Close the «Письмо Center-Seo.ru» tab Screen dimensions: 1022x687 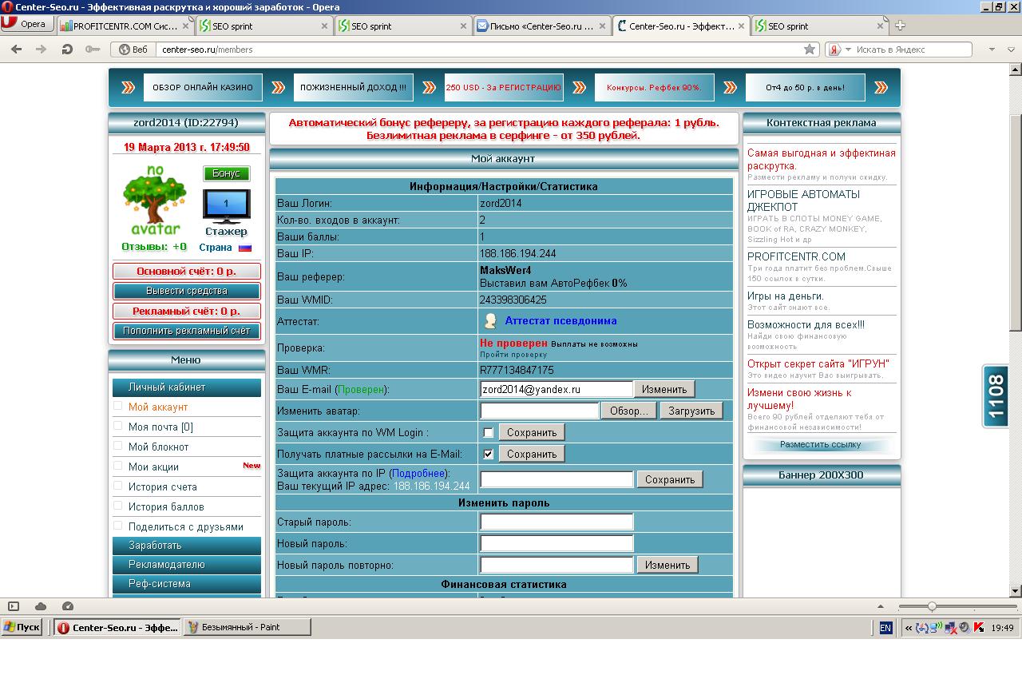pos(603,26)
